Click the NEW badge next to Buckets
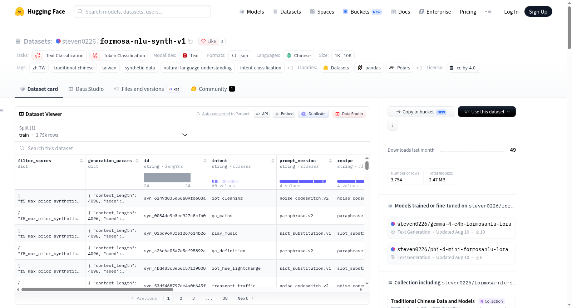This screenshot has height=308, width=572. tap(377, 12)
